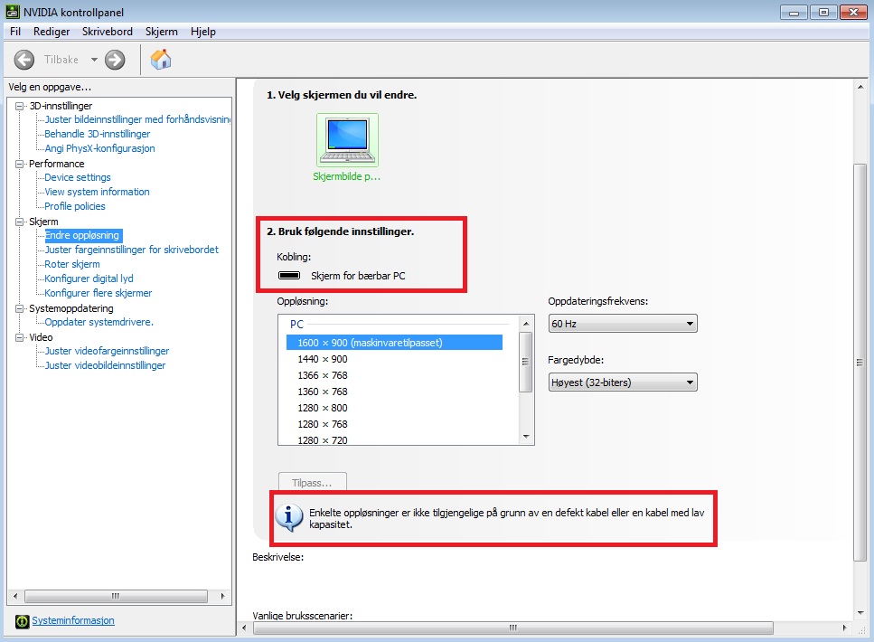Minimize the NVIDIA kontrollpanel window
Image resolution: width=874 pixels, height=642 pixels.
click(x=794, y=13)
